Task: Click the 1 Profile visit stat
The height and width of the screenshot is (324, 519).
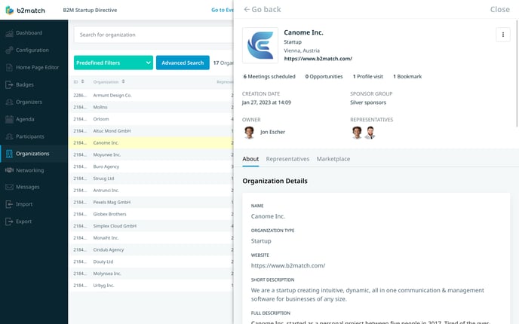Action: (367, 77)
